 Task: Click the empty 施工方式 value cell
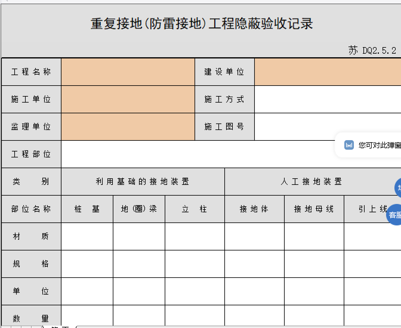(327, 99)
